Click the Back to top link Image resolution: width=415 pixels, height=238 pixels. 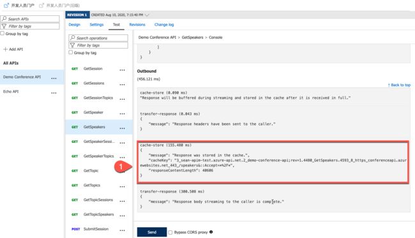(x=399, y=85)
